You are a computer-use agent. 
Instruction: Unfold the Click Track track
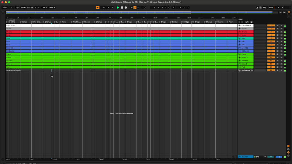click(x=239, y=26)
